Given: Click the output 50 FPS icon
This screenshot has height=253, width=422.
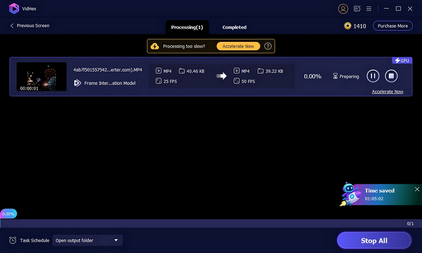Looking at the screenshot, I should click(236, 81).
